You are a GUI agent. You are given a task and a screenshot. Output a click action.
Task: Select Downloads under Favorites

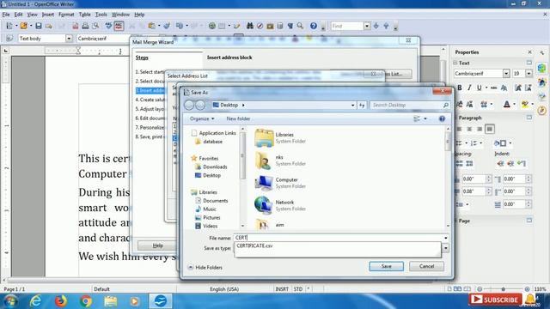(211, 167)
